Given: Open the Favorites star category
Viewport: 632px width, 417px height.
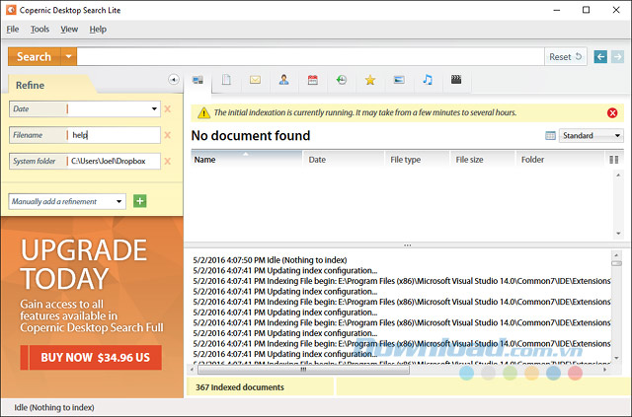Looking at the screenshot, I should pyautogui.click(x=370, y=80).
